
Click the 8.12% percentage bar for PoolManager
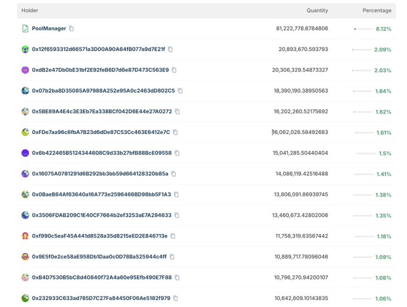(363, 29)
